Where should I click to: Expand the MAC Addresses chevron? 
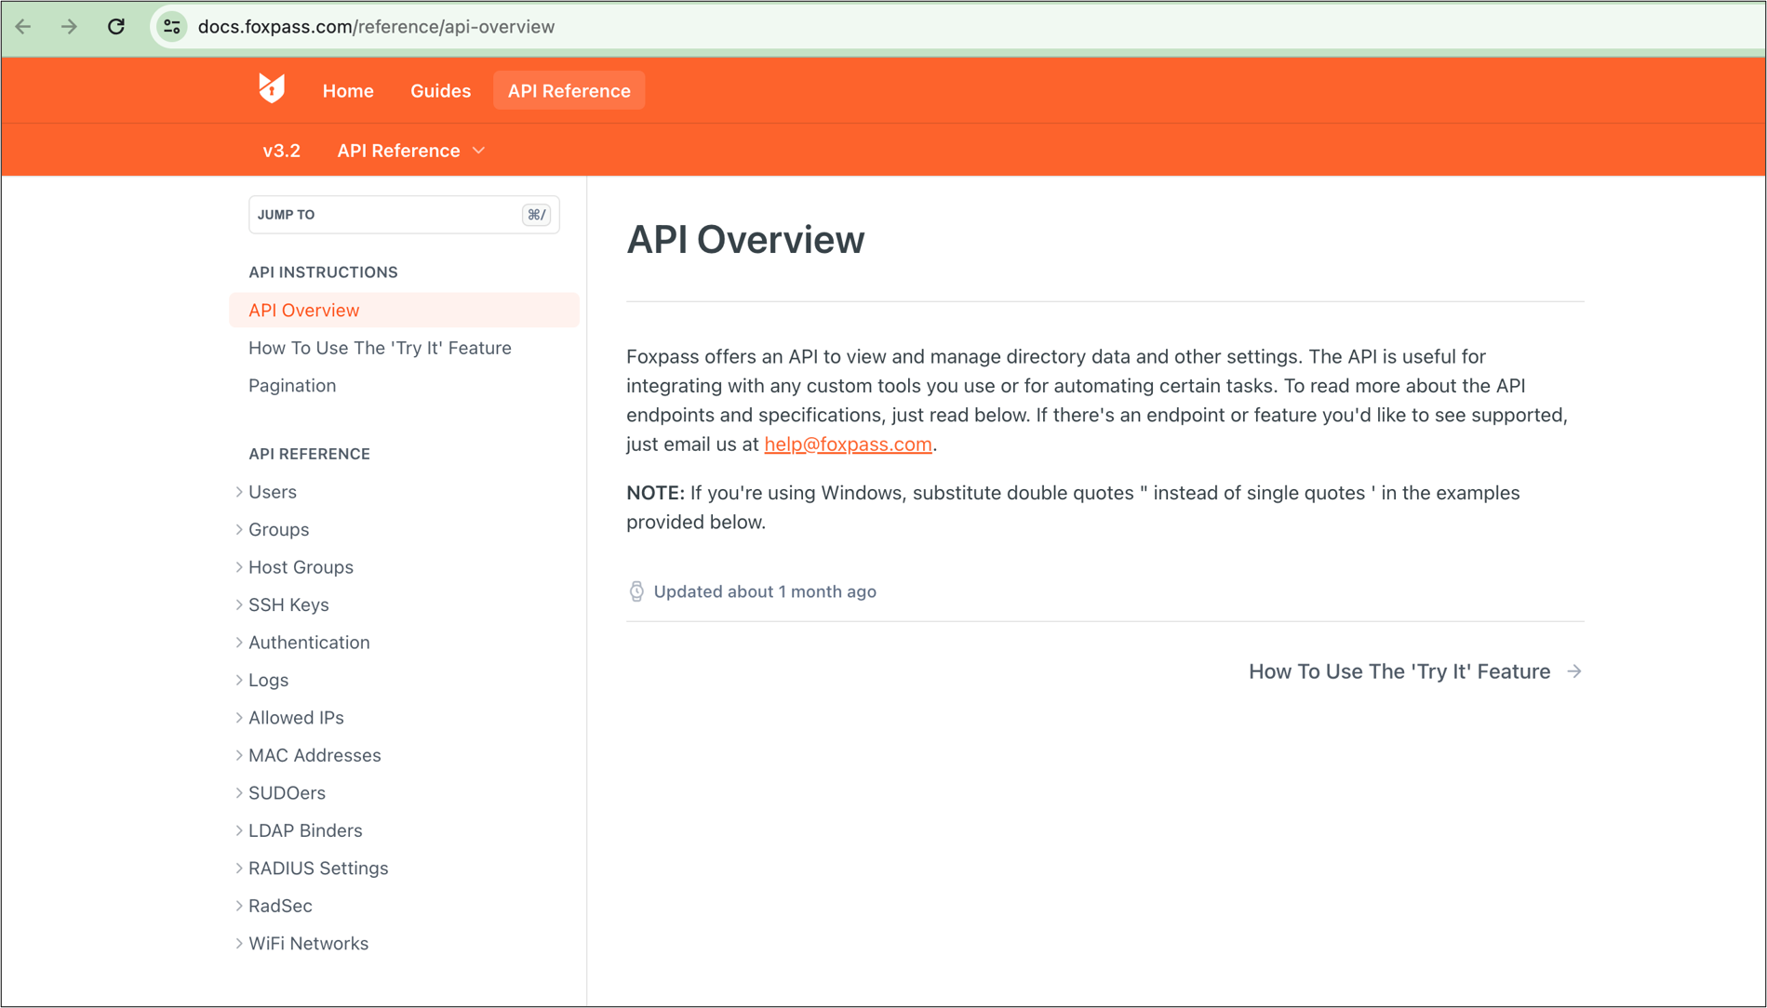coord(239,755)
